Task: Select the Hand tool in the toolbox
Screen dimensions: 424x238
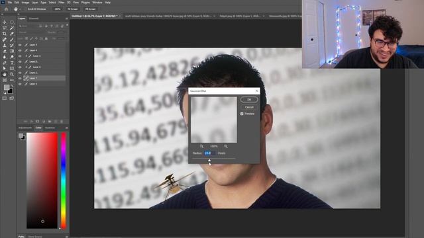Action: tap(5, 74)
